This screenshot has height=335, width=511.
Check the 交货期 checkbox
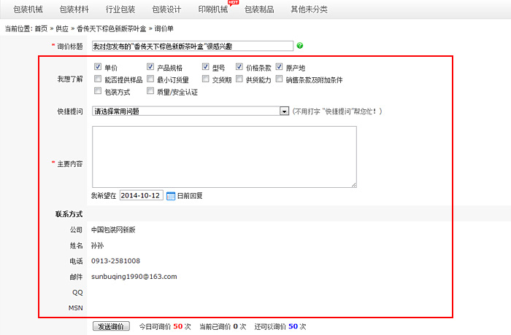tap(206, 79)
